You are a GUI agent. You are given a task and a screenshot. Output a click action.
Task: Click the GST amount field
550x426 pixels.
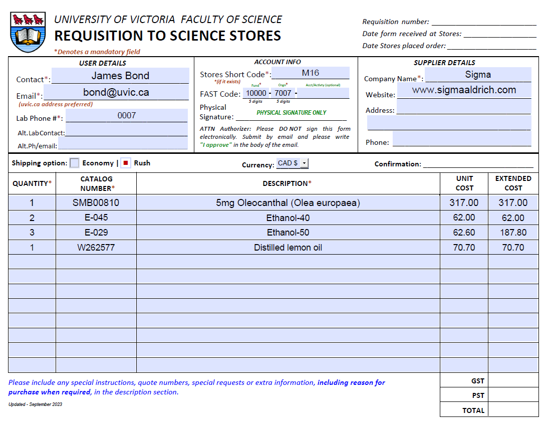(513, 380)
